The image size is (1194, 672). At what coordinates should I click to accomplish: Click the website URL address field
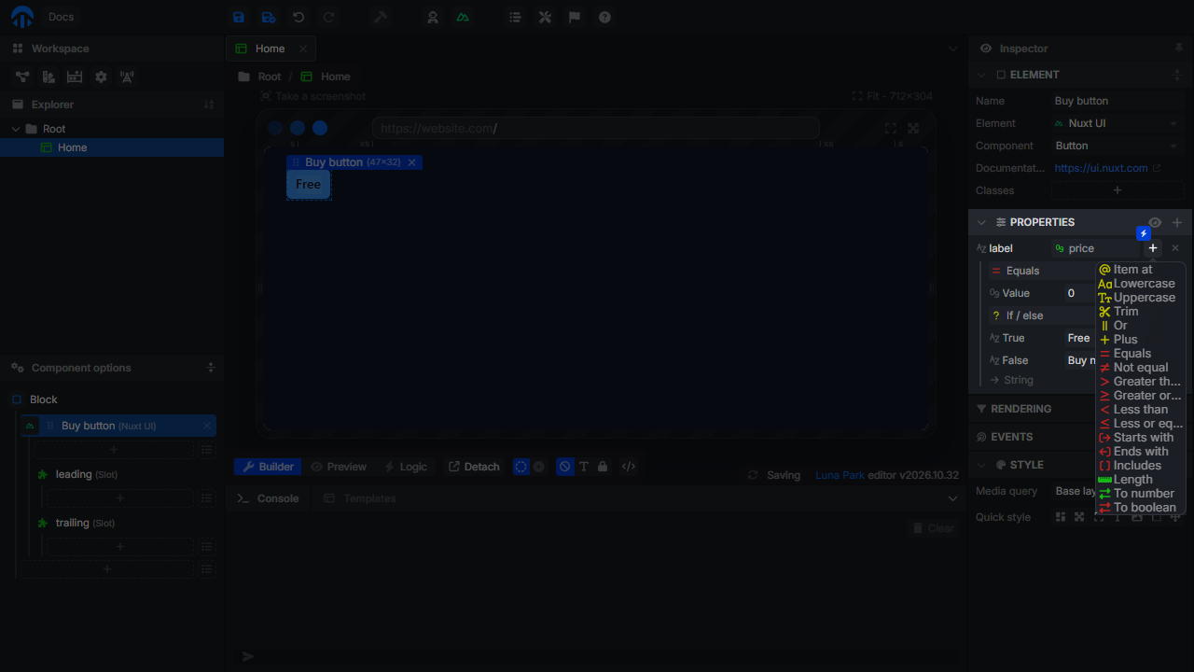595,129
